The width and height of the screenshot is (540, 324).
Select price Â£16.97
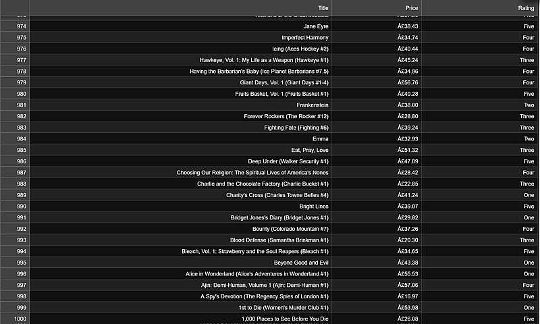[x=377, y=296]
